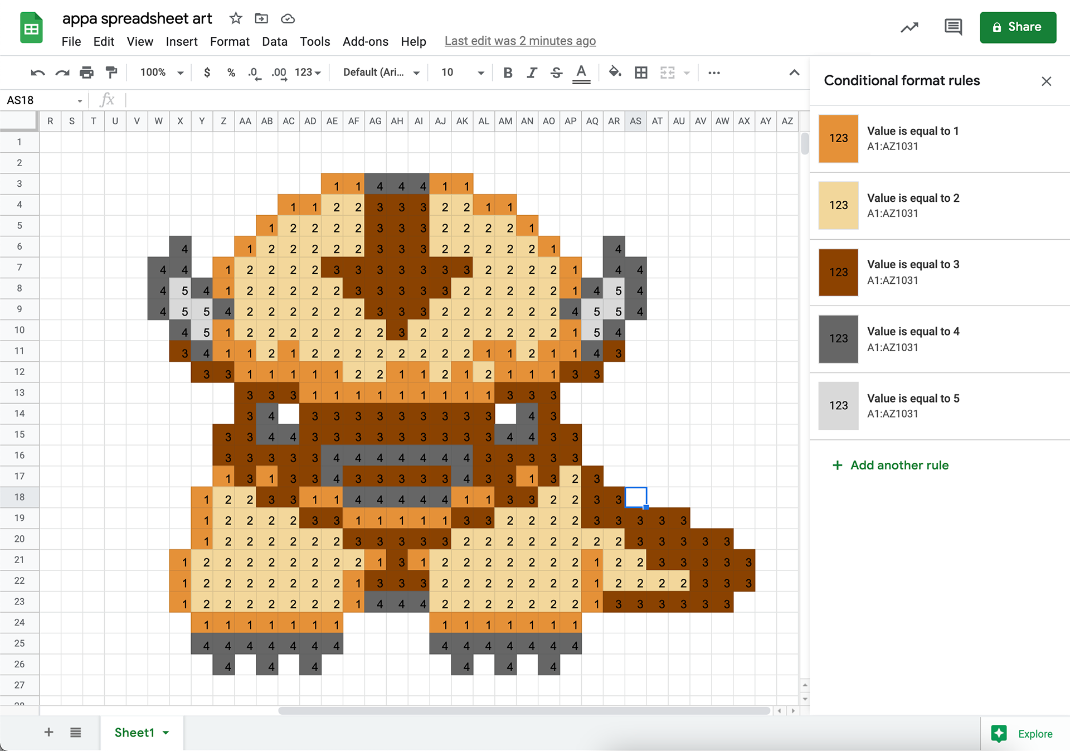Open the Edit menu
This screenshot has height=751, width=1070.
[x=104, y=41]
